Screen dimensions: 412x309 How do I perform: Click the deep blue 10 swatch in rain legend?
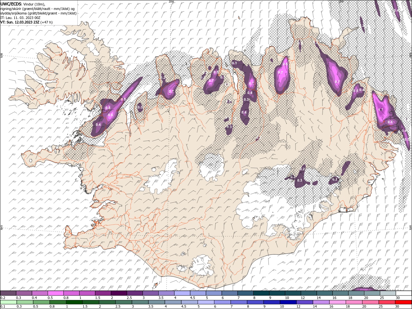(288, 302)
